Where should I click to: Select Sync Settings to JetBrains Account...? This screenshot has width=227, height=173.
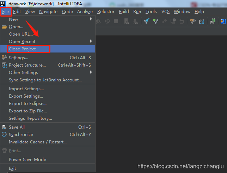point(48,80)
